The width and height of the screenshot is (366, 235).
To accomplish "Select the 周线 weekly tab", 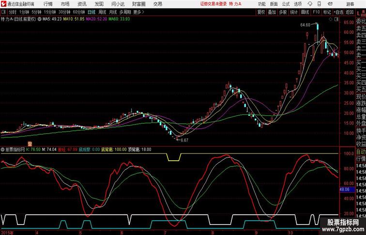I will pos(102,12).
